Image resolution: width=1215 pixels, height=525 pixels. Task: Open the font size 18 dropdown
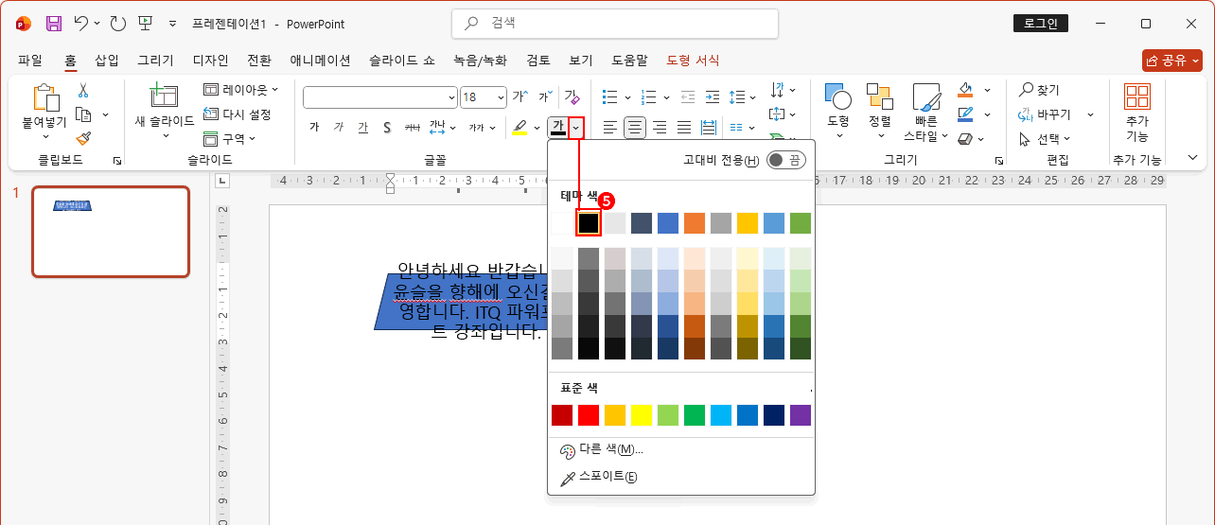click(499, 96)
